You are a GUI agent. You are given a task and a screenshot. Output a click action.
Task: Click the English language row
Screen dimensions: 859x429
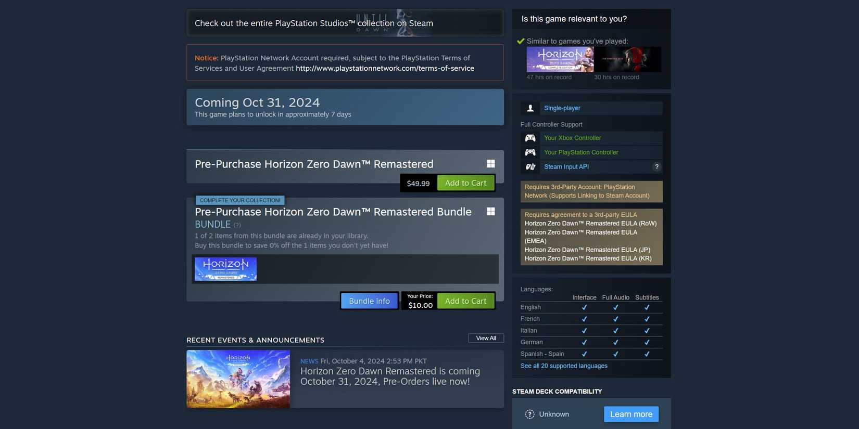[591, 307]
